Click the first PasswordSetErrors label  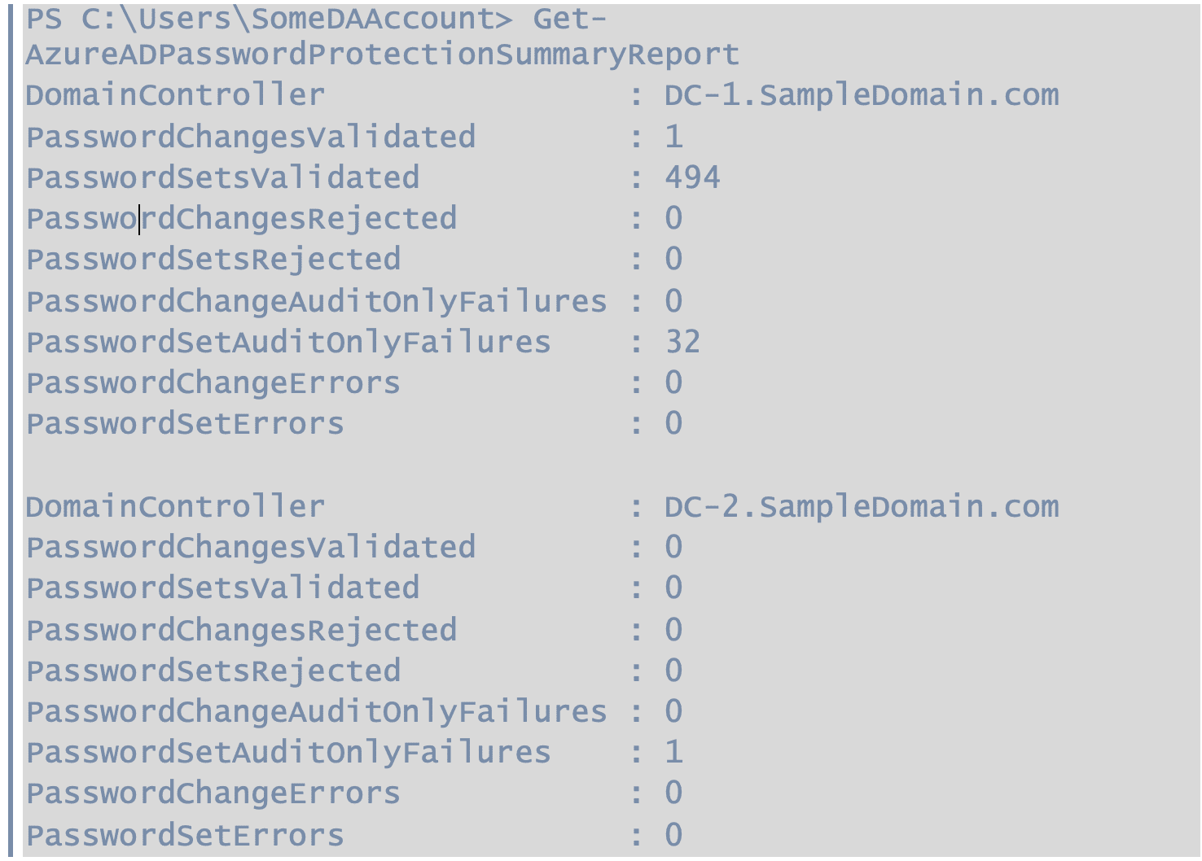tap(185, 423)
